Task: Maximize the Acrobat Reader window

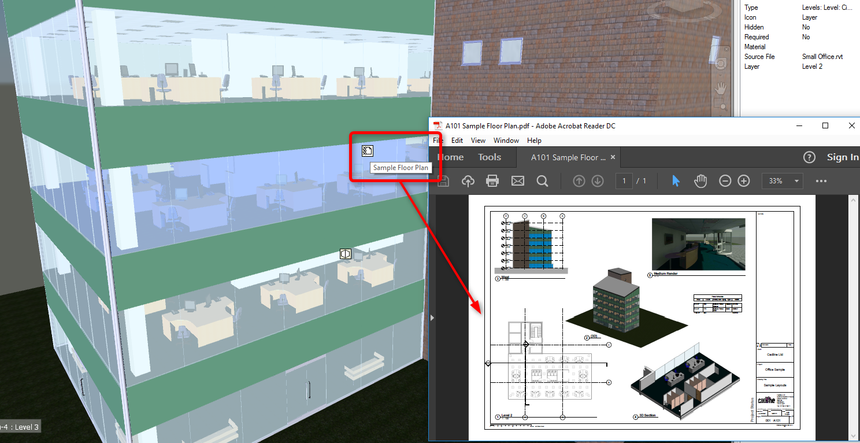Action: (825, 125)
